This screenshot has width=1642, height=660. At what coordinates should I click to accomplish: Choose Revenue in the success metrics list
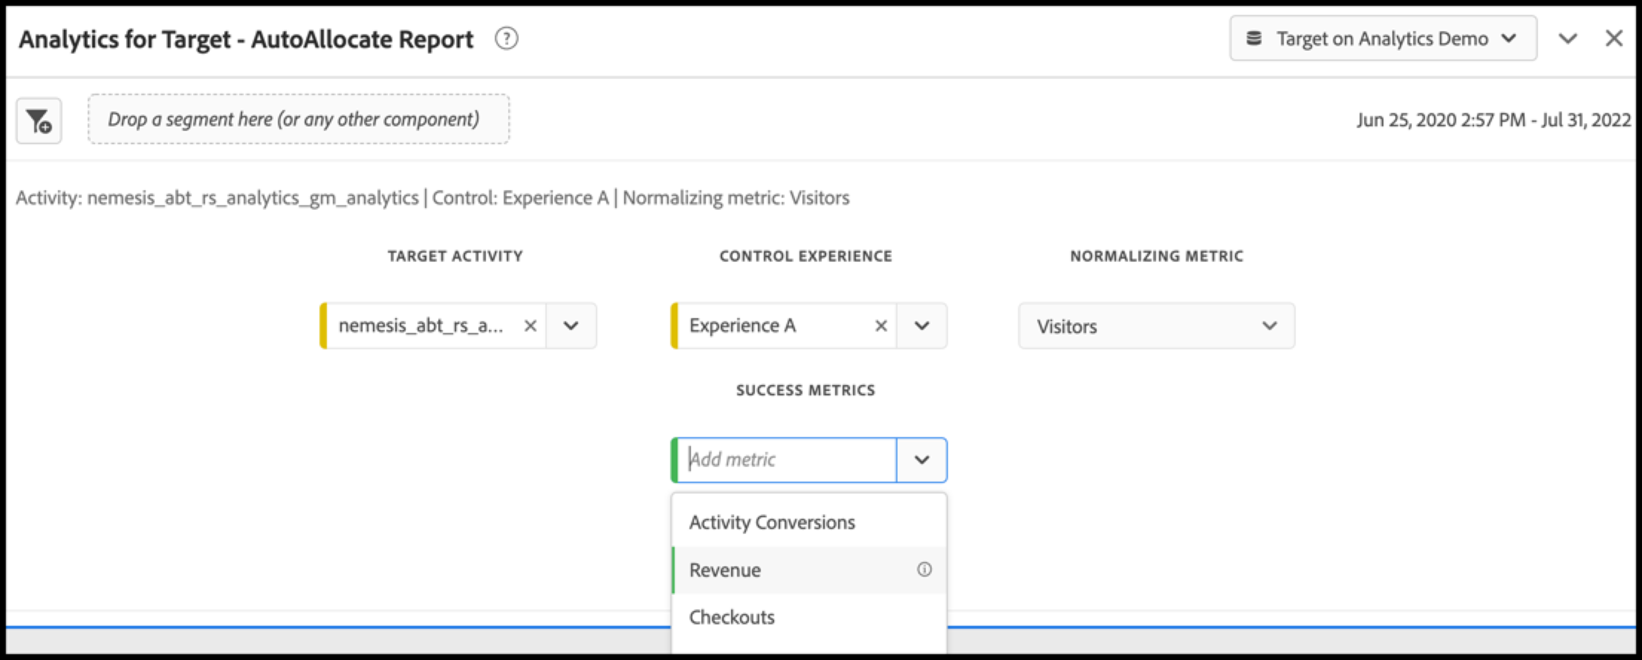[x=725, y=569]
